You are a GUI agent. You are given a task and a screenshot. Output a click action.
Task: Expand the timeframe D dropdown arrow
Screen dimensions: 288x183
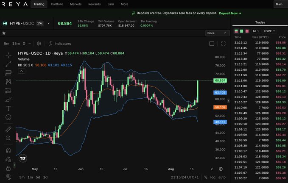[x=29, y=44]
